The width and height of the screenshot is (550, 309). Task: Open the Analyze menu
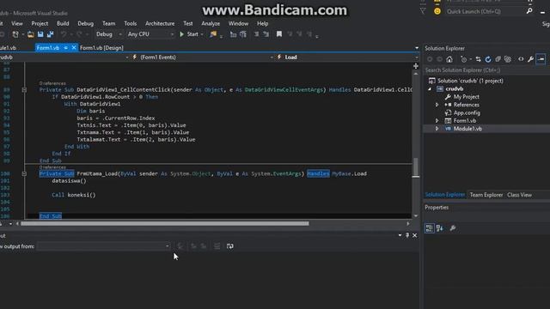(211, 23)
